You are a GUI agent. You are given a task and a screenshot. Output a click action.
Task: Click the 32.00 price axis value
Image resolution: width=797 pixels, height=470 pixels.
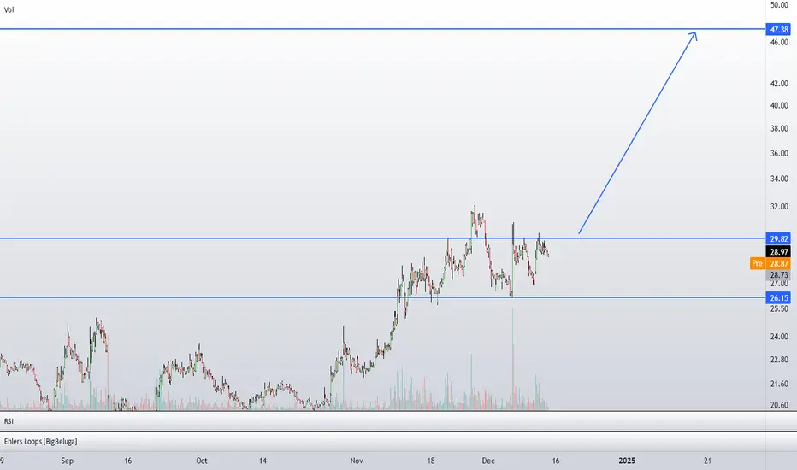(779, 206)
